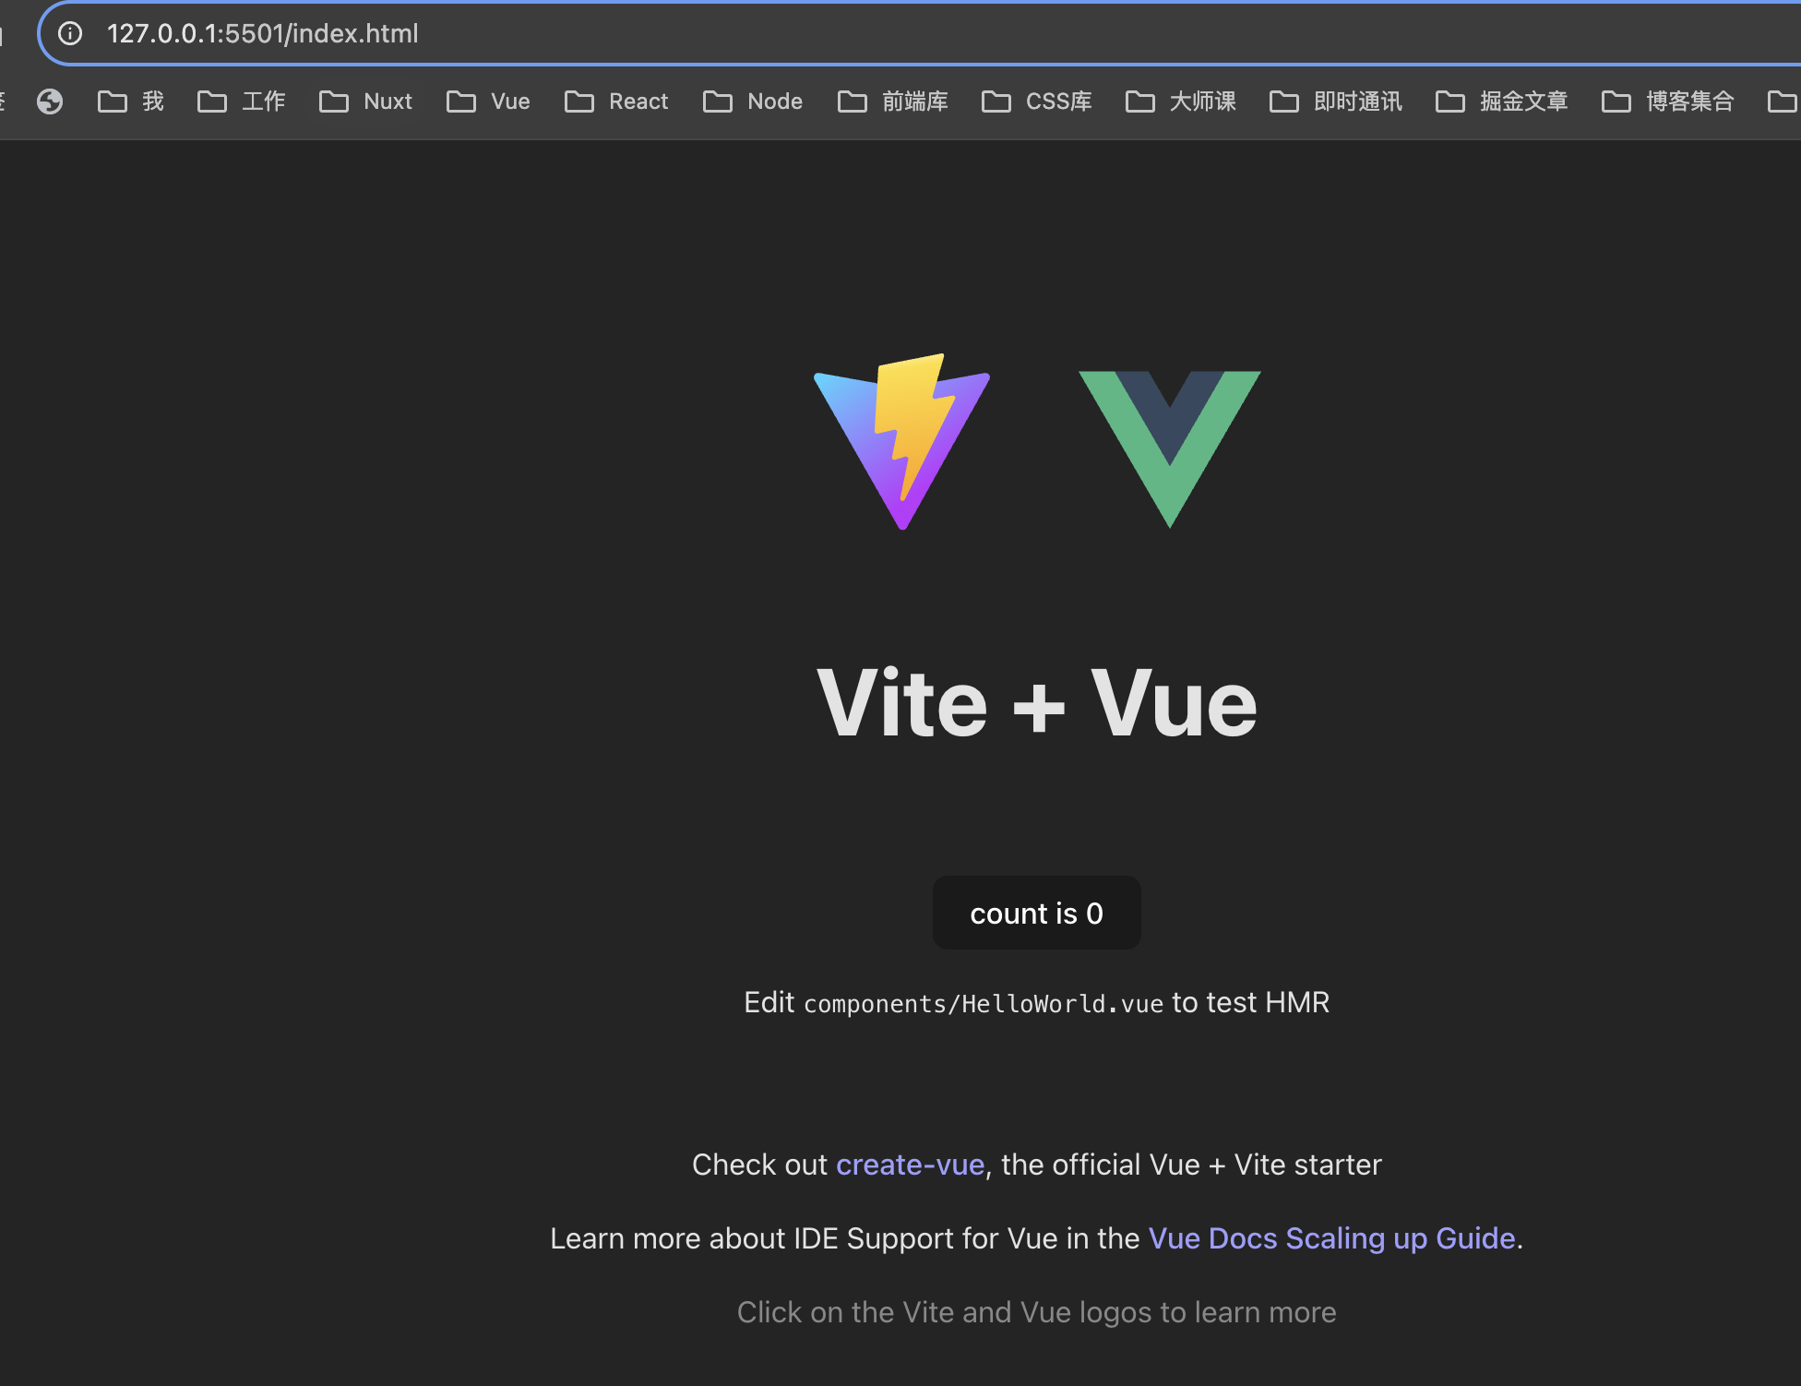Open the Node bookmark folder

point(753,102)
